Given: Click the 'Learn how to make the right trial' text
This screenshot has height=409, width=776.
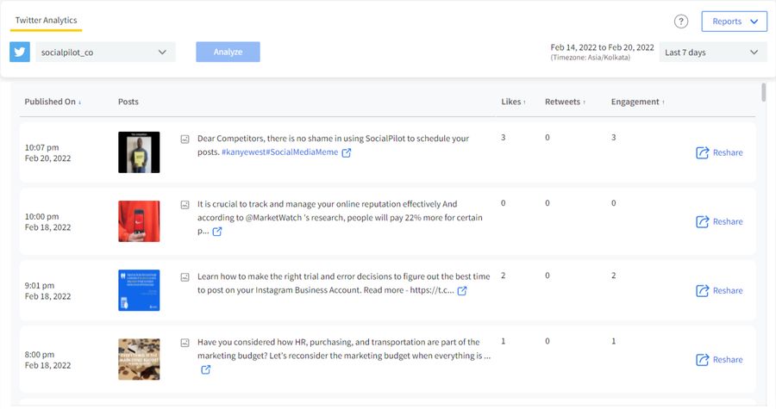Looking at the screenshot, I should point(343,283).
